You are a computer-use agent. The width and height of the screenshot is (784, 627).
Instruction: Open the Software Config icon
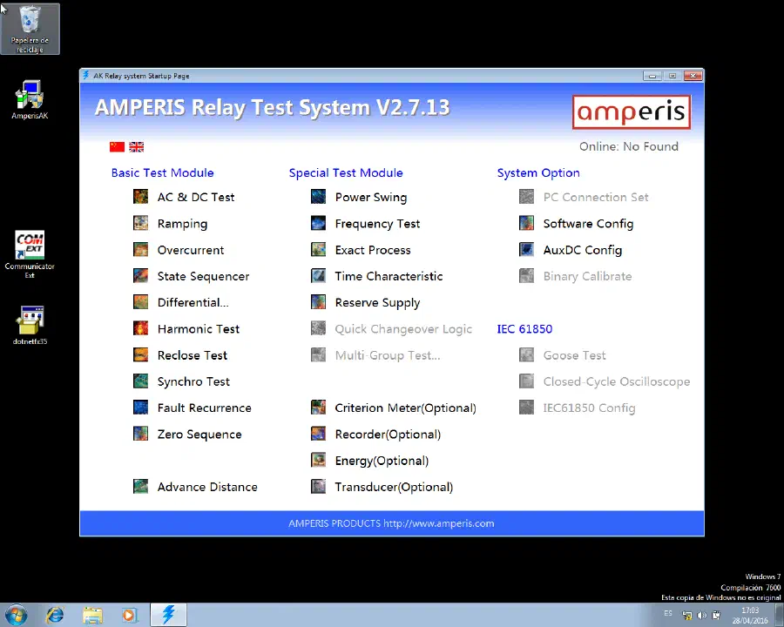point(526,223)
